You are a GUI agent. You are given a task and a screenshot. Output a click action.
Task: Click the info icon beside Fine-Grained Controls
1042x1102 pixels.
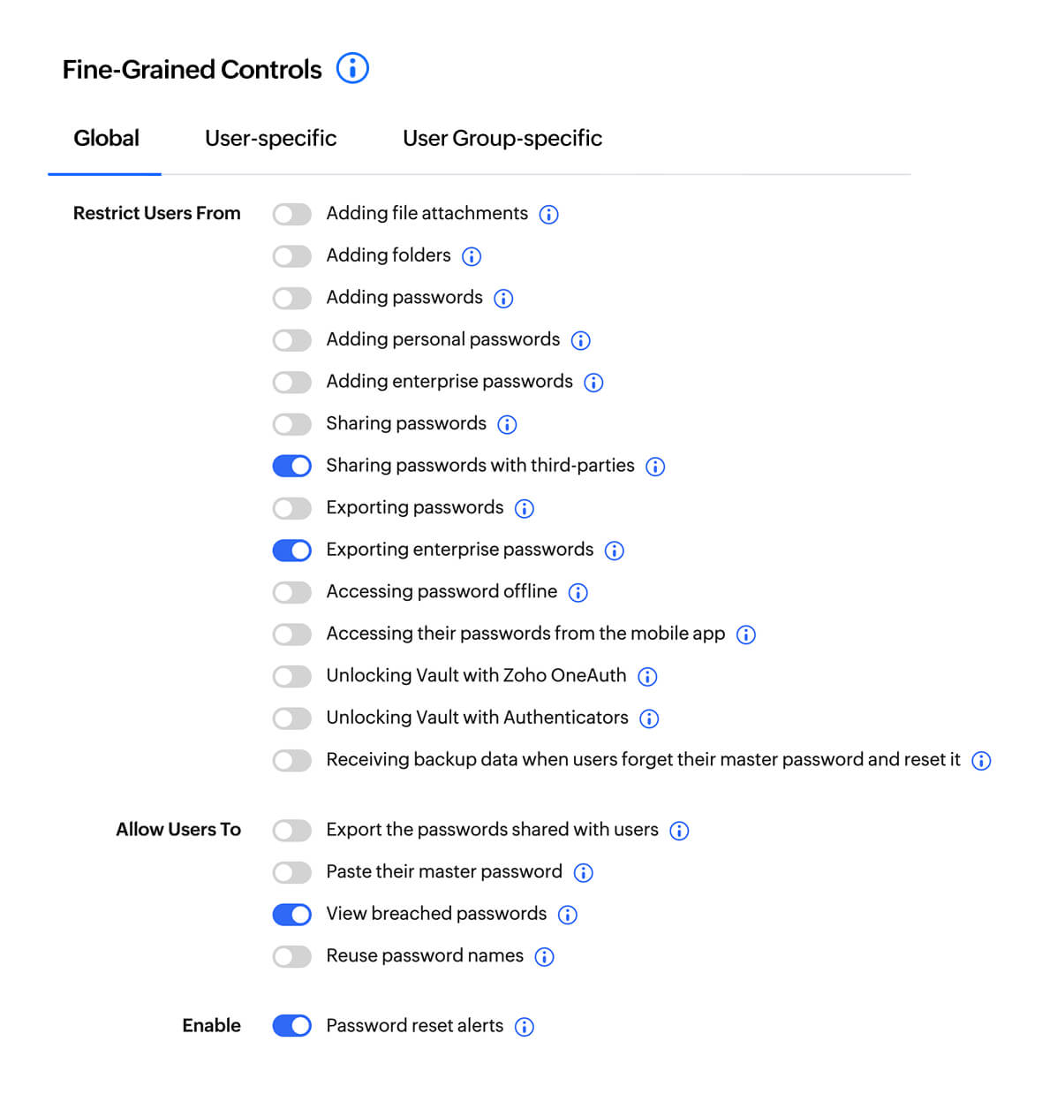352,67
